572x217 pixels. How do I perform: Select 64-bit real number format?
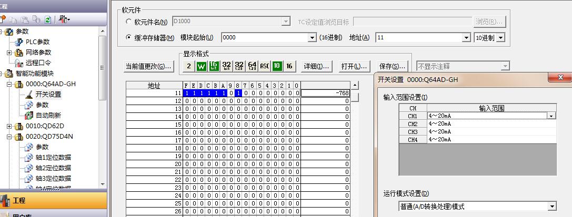click(252, 66)
